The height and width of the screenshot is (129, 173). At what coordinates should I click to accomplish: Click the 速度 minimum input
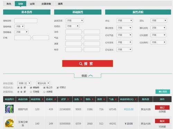click(73, 44)
